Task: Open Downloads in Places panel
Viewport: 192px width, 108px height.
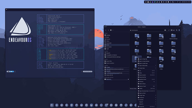Action: 117,43
